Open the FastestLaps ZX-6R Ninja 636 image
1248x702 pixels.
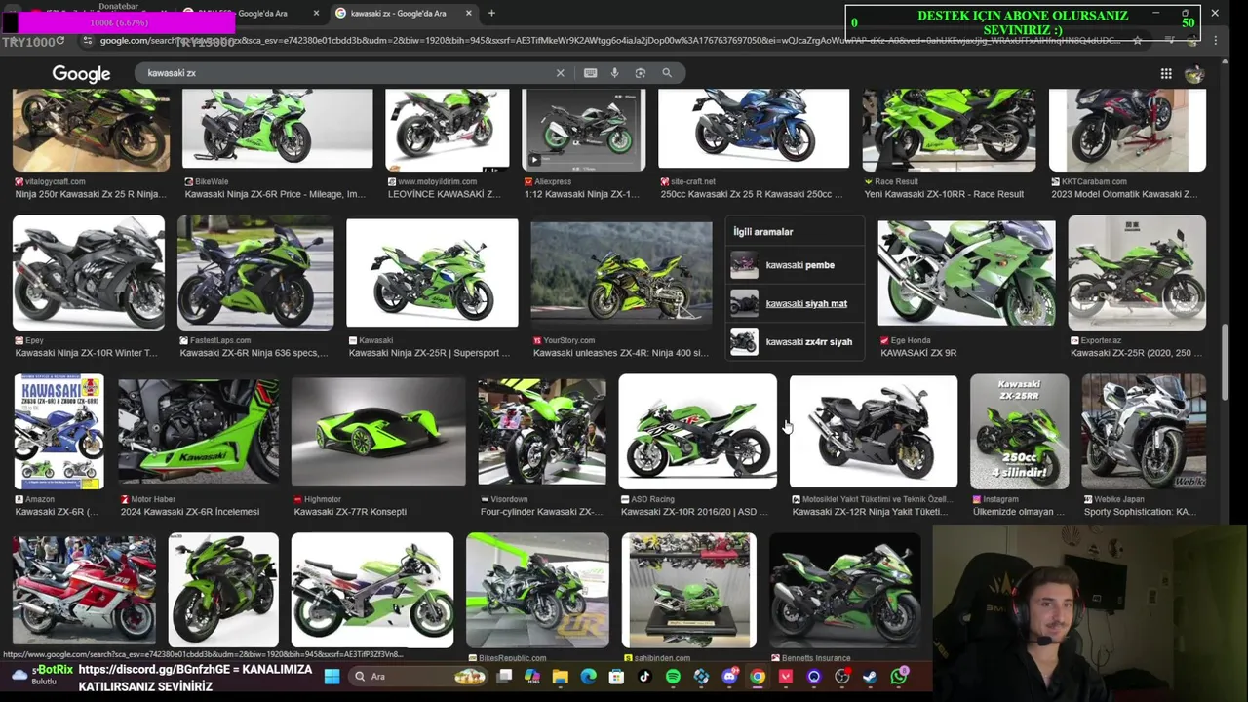pyautogui.click(x=255, y=272)
